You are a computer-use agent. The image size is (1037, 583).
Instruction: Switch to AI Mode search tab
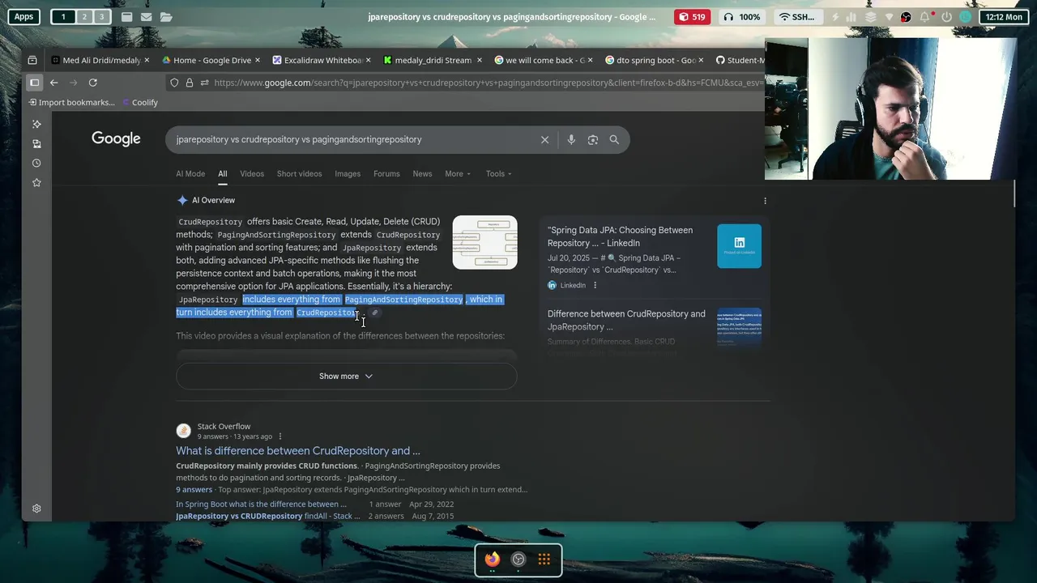(190, 173)
